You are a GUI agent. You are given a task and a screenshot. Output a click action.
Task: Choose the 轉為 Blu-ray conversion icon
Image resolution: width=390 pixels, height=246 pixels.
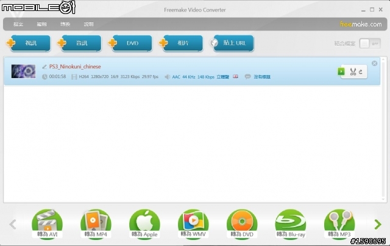point(291,224)
